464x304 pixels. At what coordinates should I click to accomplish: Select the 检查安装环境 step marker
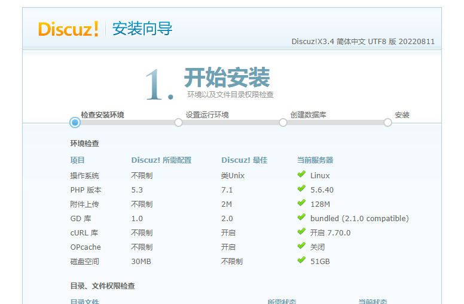coord(75,122)
